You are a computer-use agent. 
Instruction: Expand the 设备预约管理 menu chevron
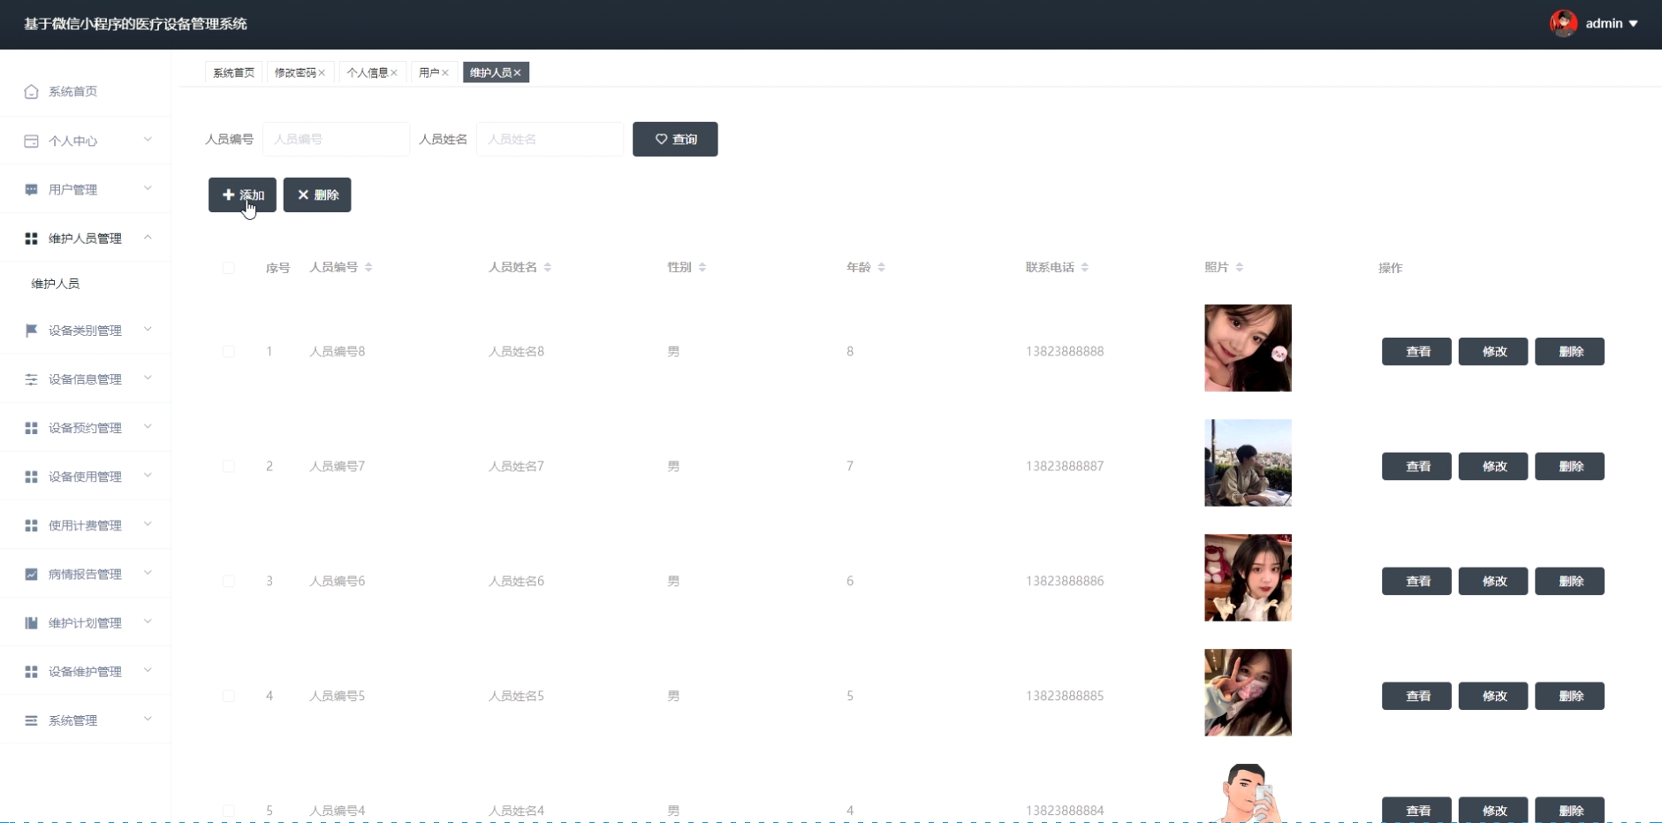pyautogui.click(x=148, y=427)
